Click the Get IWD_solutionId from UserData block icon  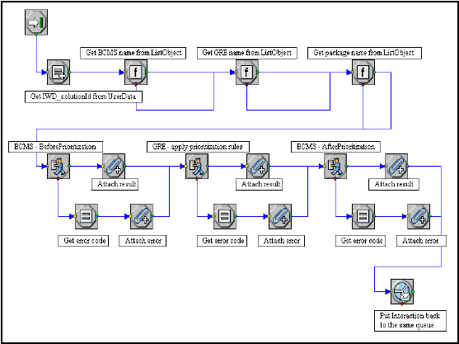(x=59, y=72)
